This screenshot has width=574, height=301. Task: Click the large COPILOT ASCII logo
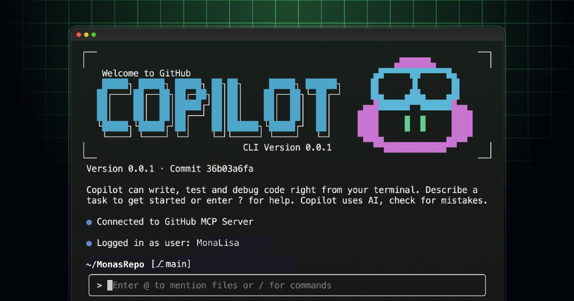click(x=219, y=107)
